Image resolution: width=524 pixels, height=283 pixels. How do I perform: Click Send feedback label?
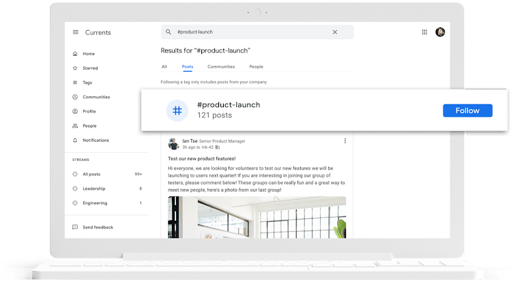pos(98,227)
